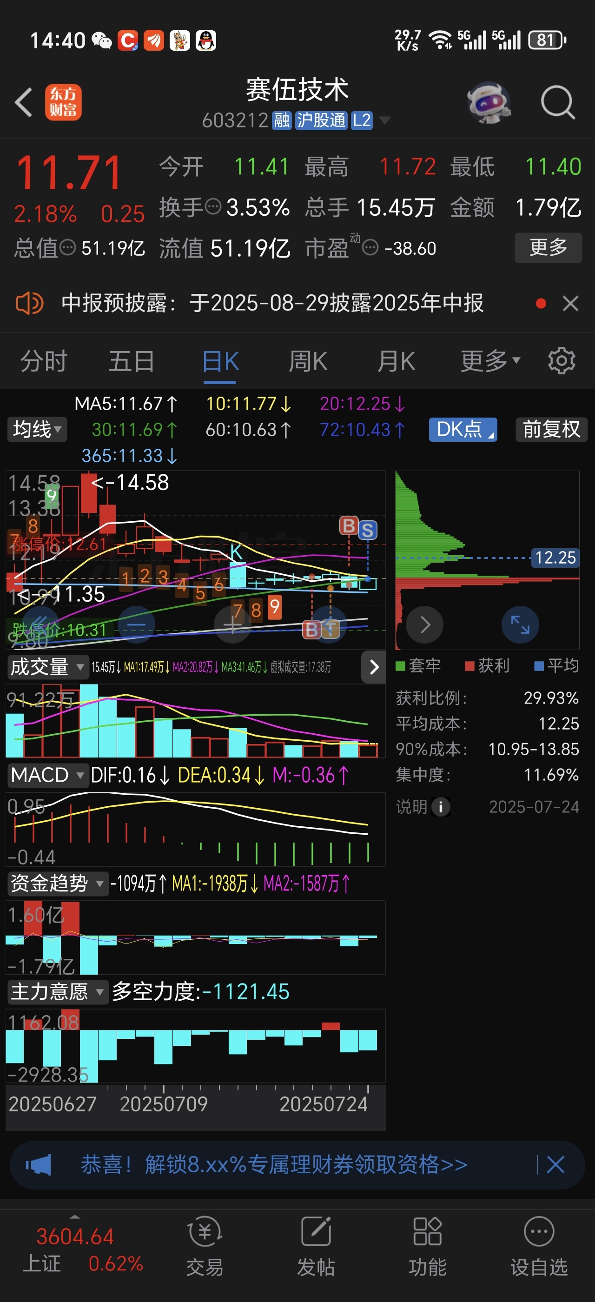Viewport: 595px width, 1302px height.
Task: Tap the next arrow on chip distribution
Action: 425,624
